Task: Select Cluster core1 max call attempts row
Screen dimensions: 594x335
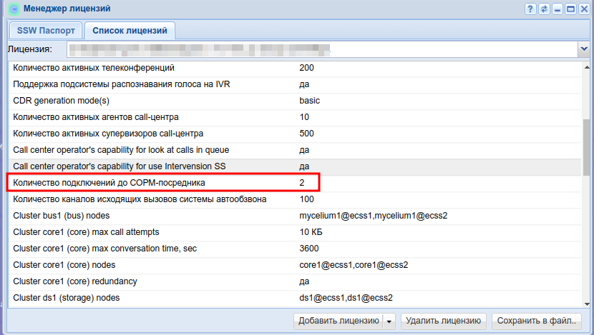Action: [x=295, y=233]
